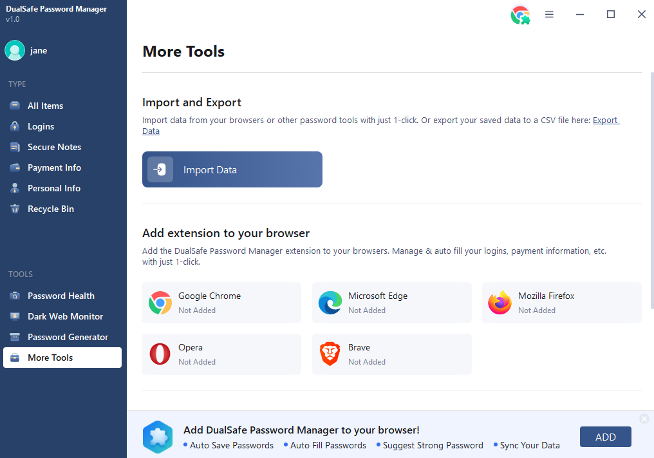Click the Personal Info icon
The height and width of the screenshot is (458, 654).
click(14, 188)
